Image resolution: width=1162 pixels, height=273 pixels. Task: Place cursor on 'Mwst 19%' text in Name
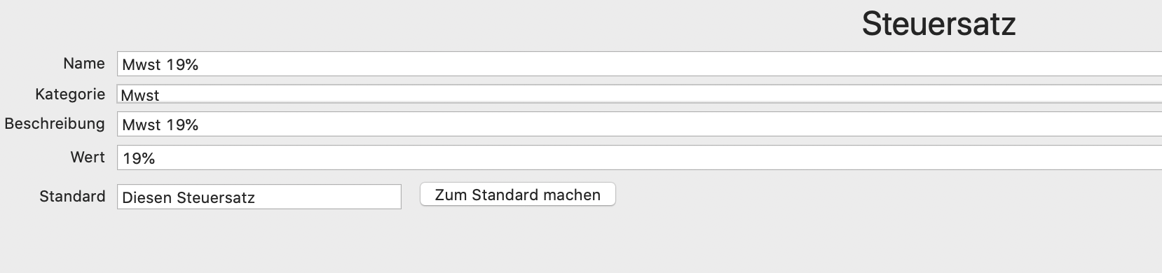click(x=160, y=64)
